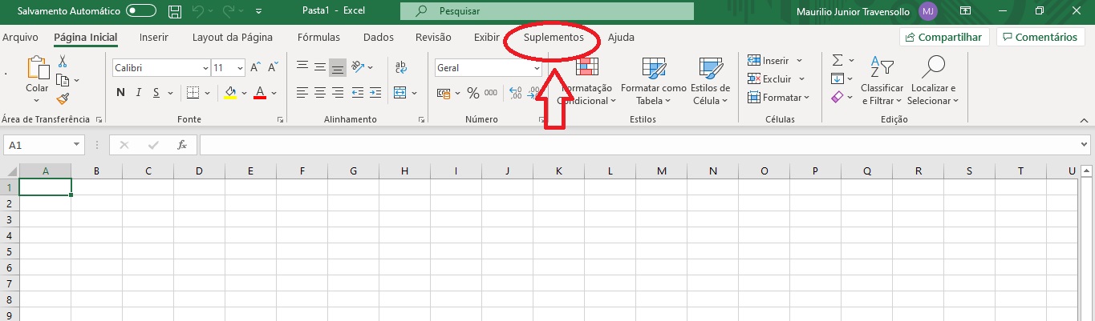Open the Suplementos ribbon tab
The height and width of the screenshot is (321, 1095).
(x=554, y=38)
